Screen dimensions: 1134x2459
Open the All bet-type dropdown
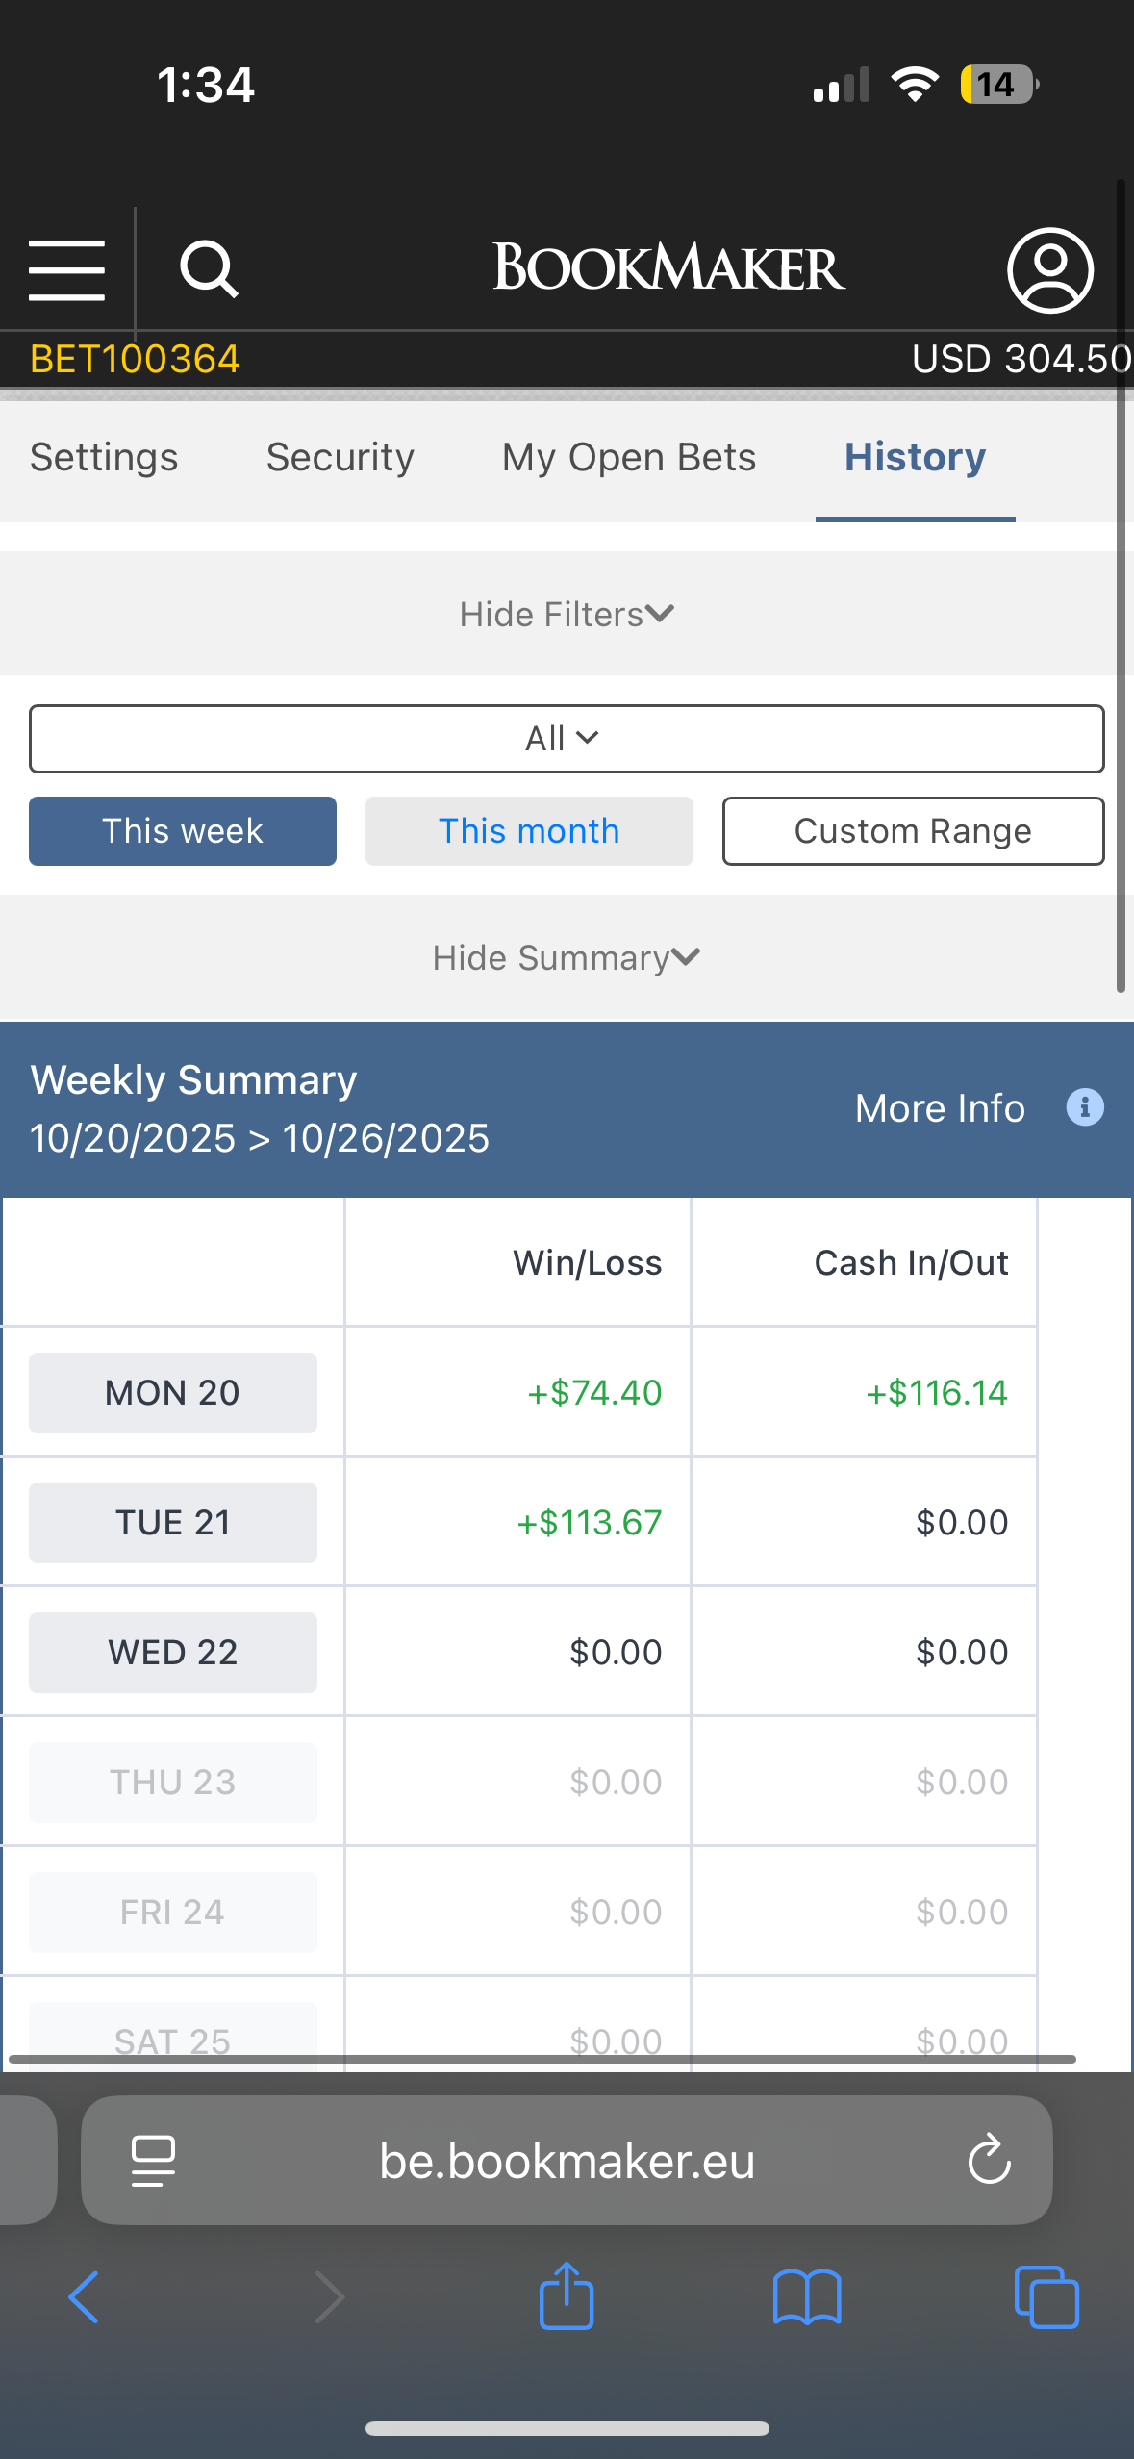point(567,739)
